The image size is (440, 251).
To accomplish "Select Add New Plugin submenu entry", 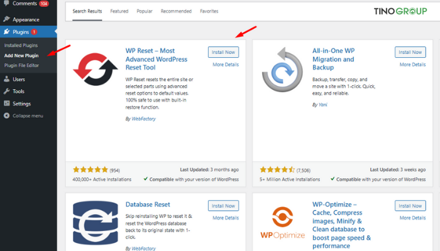I will pos(21,55).
